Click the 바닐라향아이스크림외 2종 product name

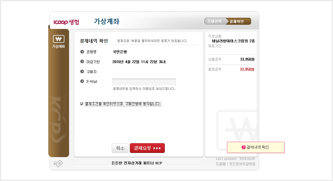233,41
